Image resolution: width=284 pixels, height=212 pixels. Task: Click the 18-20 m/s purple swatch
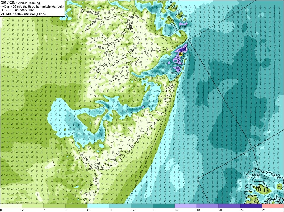[207, 206]
